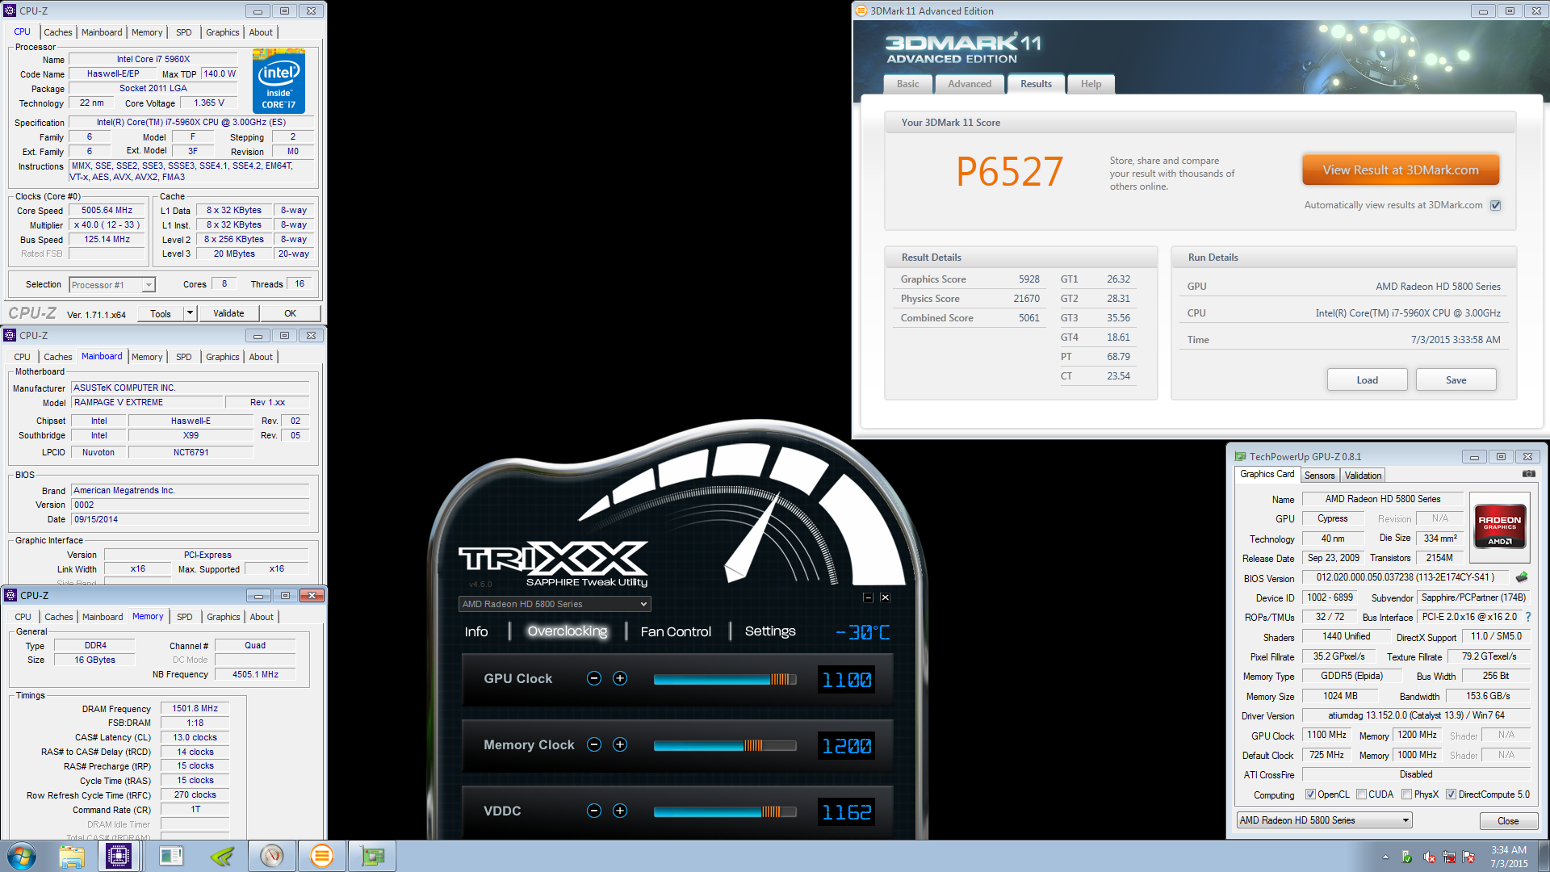Close the TRIXX utility with its small X box
1550x872 pixels.
885,597
